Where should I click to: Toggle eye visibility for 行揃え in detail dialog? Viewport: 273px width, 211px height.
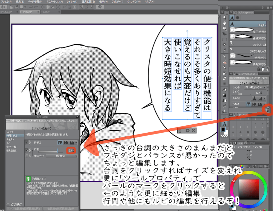coord(27,143)
